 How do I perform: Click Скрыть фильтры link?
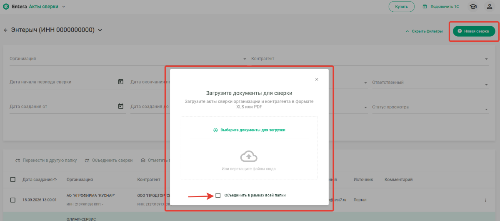pos(424,31)
